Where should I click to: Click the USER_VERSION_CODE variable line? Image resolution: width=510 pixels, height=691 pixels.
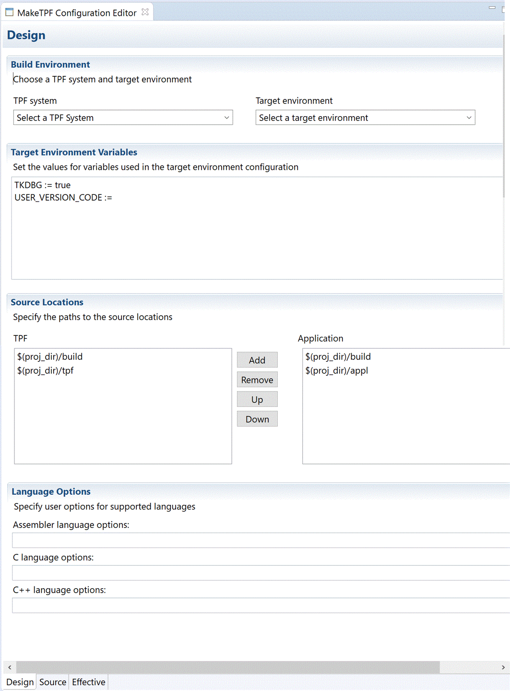pyautogui.click(x=63, y=198)
